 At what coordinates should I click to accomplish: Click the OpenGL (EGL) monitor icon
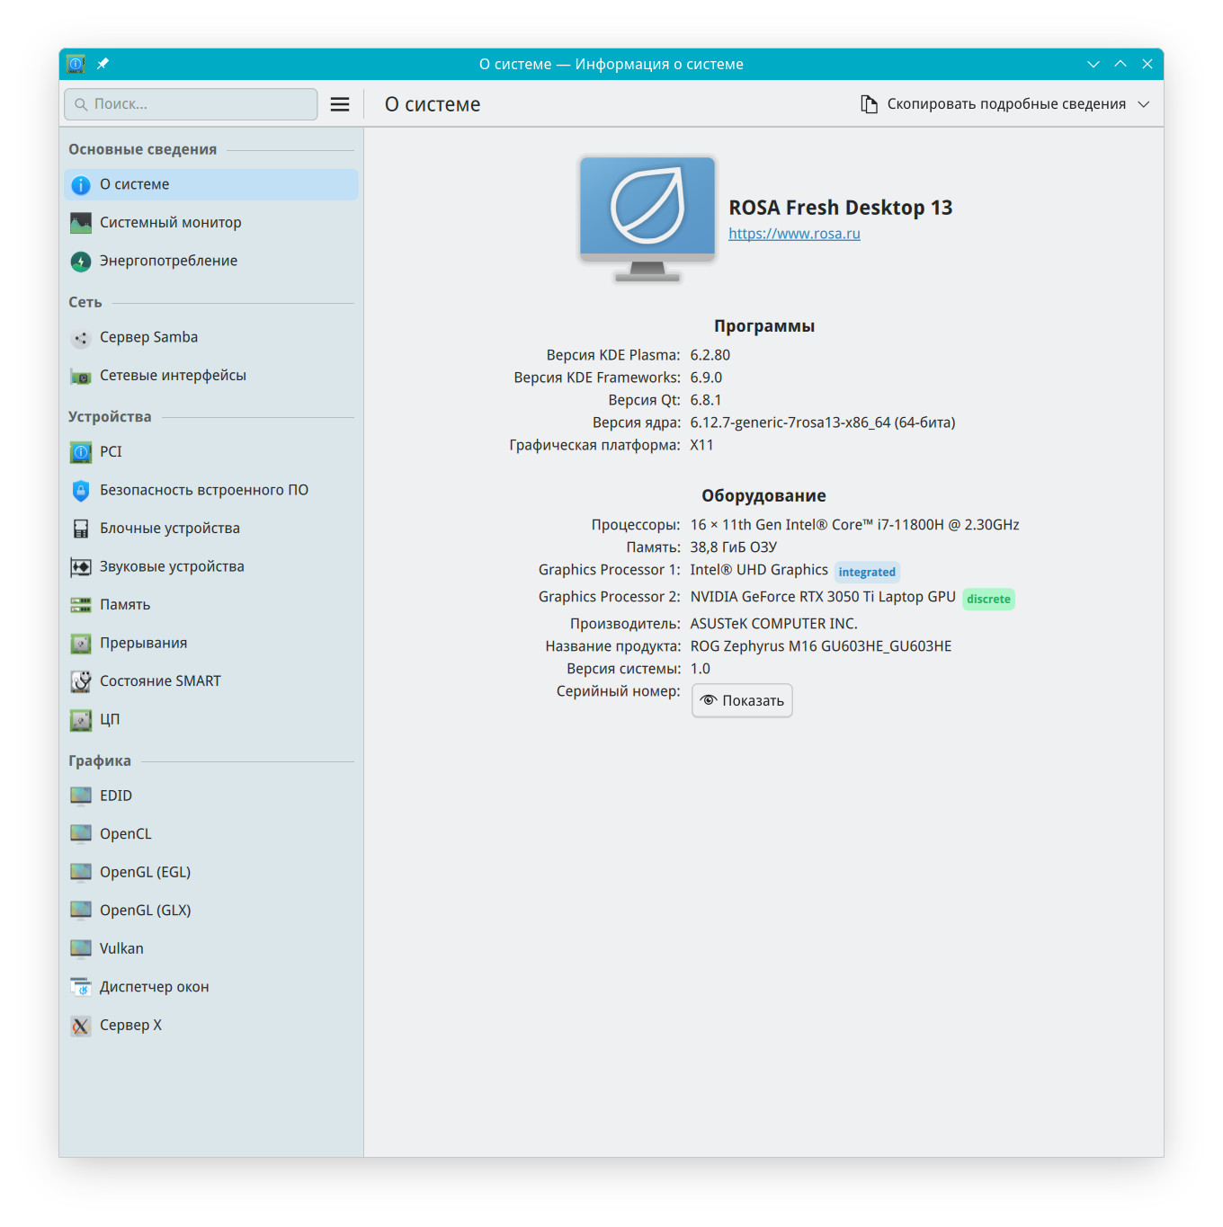[81, 873]
